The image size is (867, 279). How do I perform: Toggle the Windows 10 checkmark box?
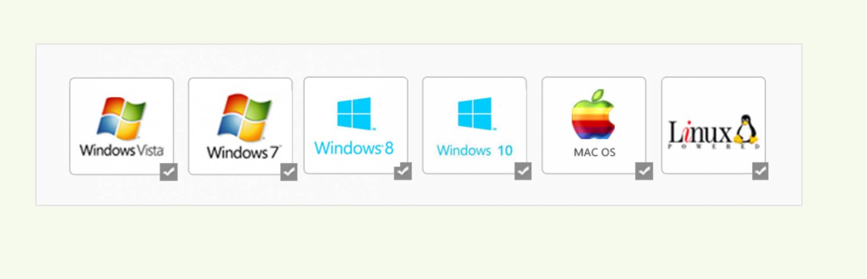click(523, 171)
